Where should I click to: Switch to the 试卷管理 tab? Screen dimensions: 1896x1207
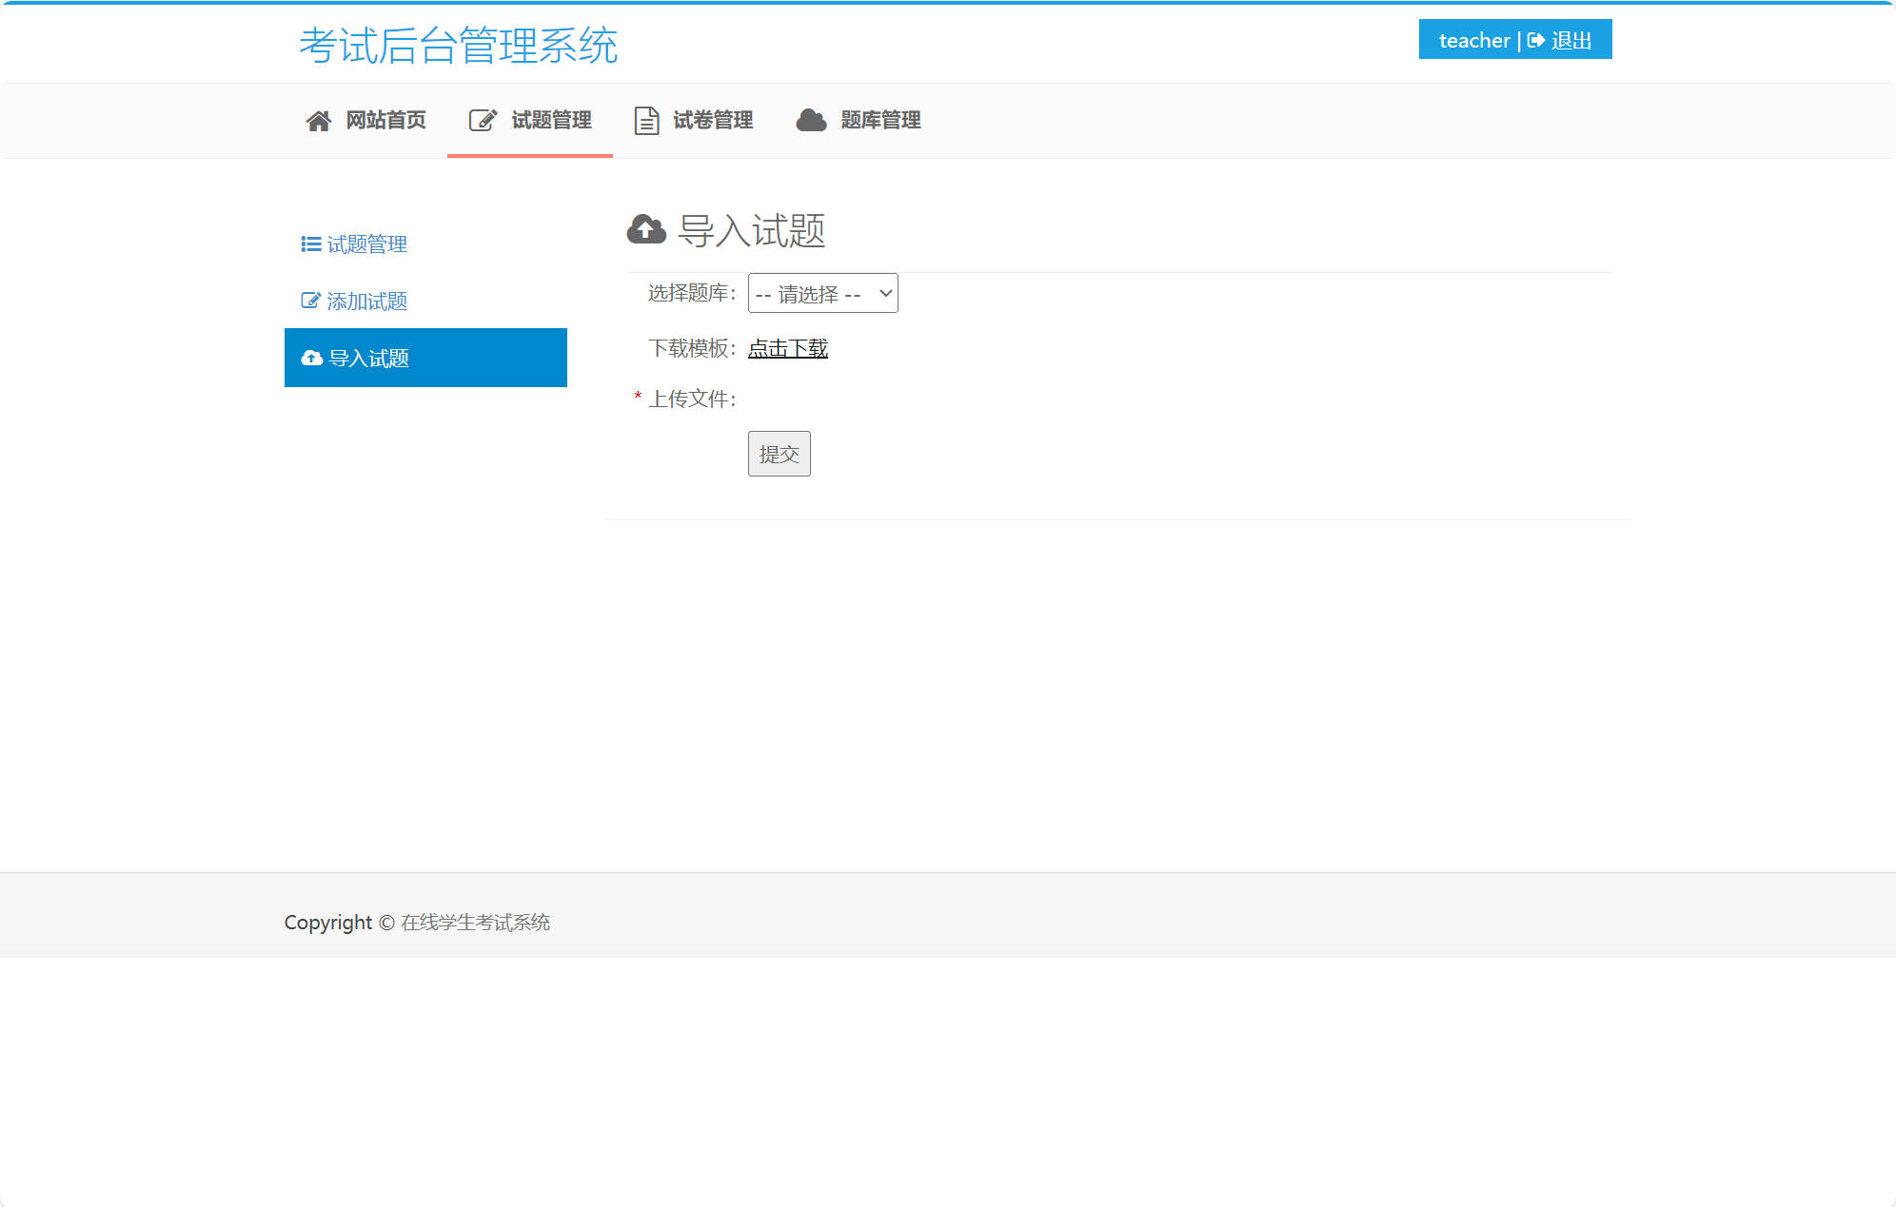(713, 120)
